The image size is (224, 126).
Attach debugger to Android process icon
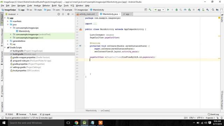click(x=190, y=10)
